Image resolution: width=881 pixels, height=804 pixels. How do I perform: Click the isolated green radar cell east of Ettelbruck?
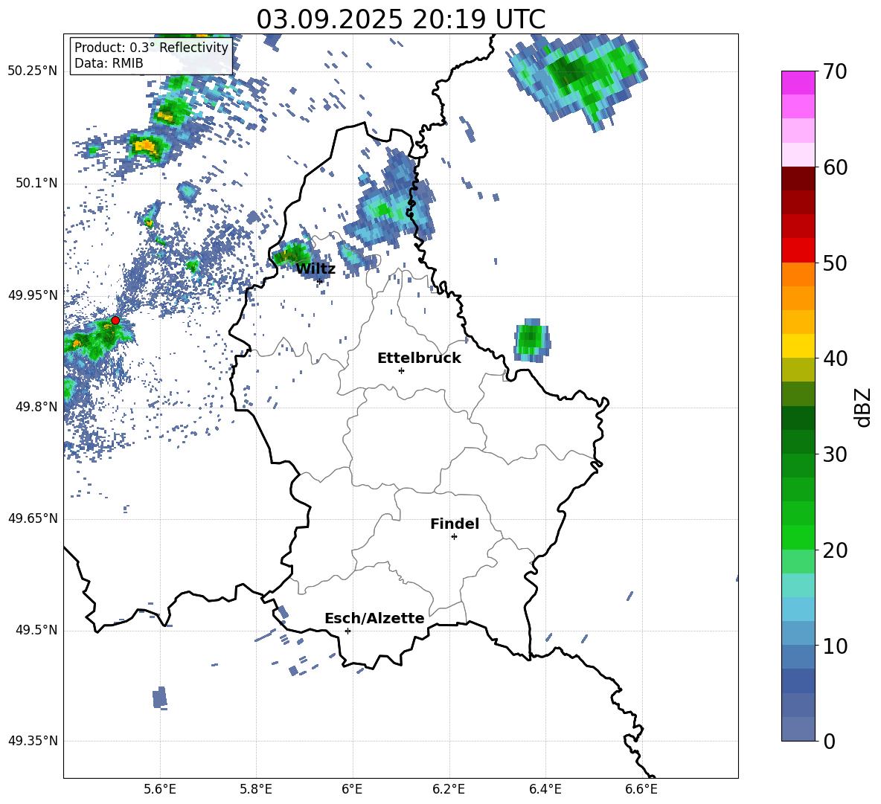tap(531, 340)
